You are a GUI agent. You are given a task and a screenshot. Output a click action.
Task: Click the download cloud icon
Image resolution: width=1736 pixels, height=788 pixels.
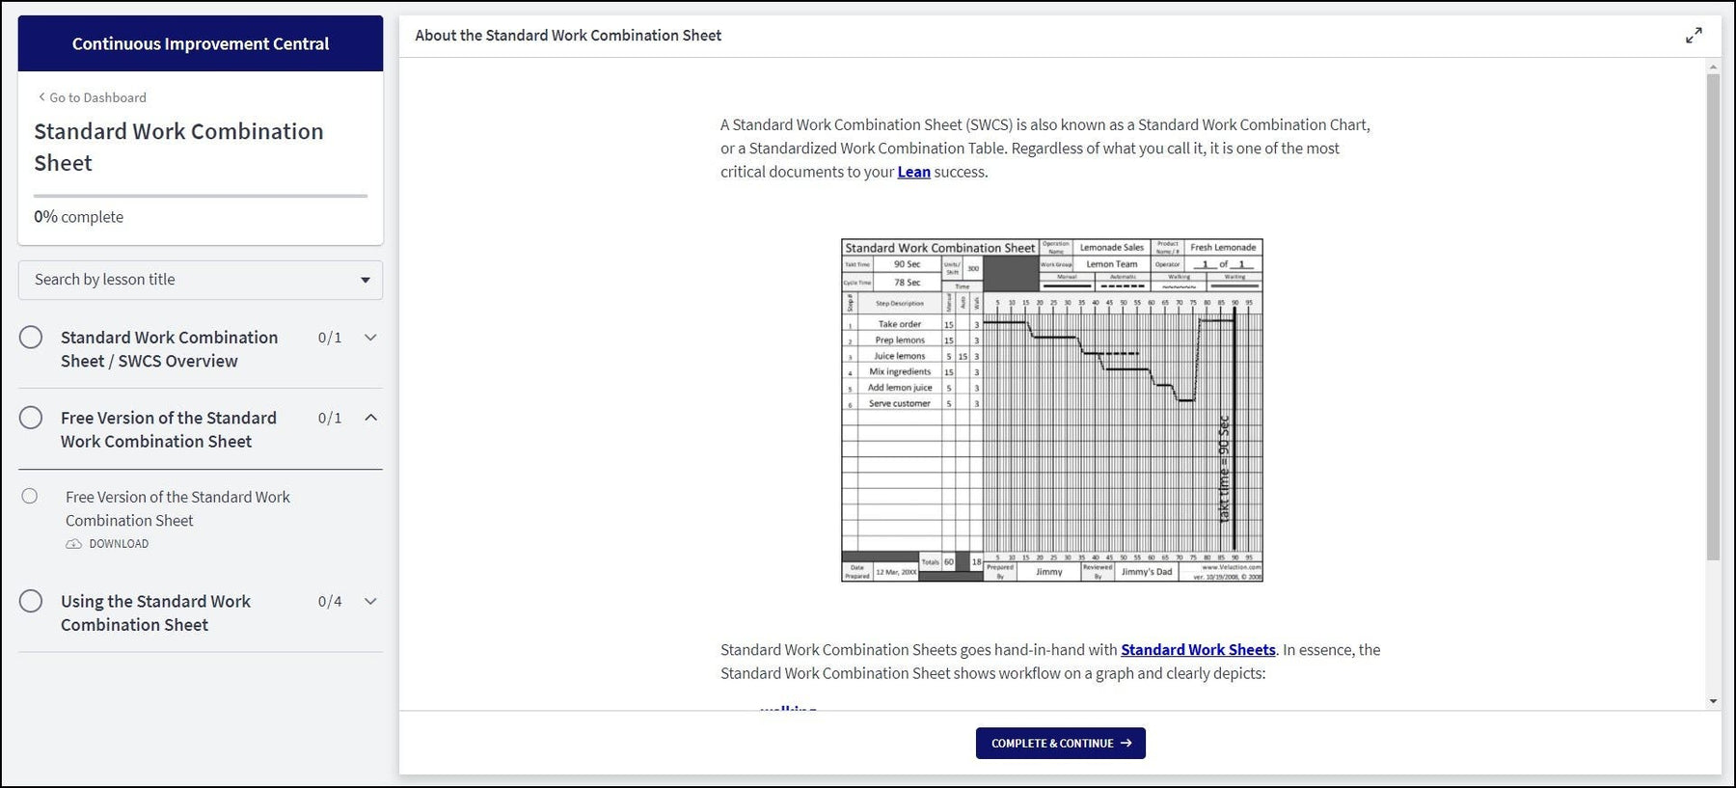click(73, 544)
